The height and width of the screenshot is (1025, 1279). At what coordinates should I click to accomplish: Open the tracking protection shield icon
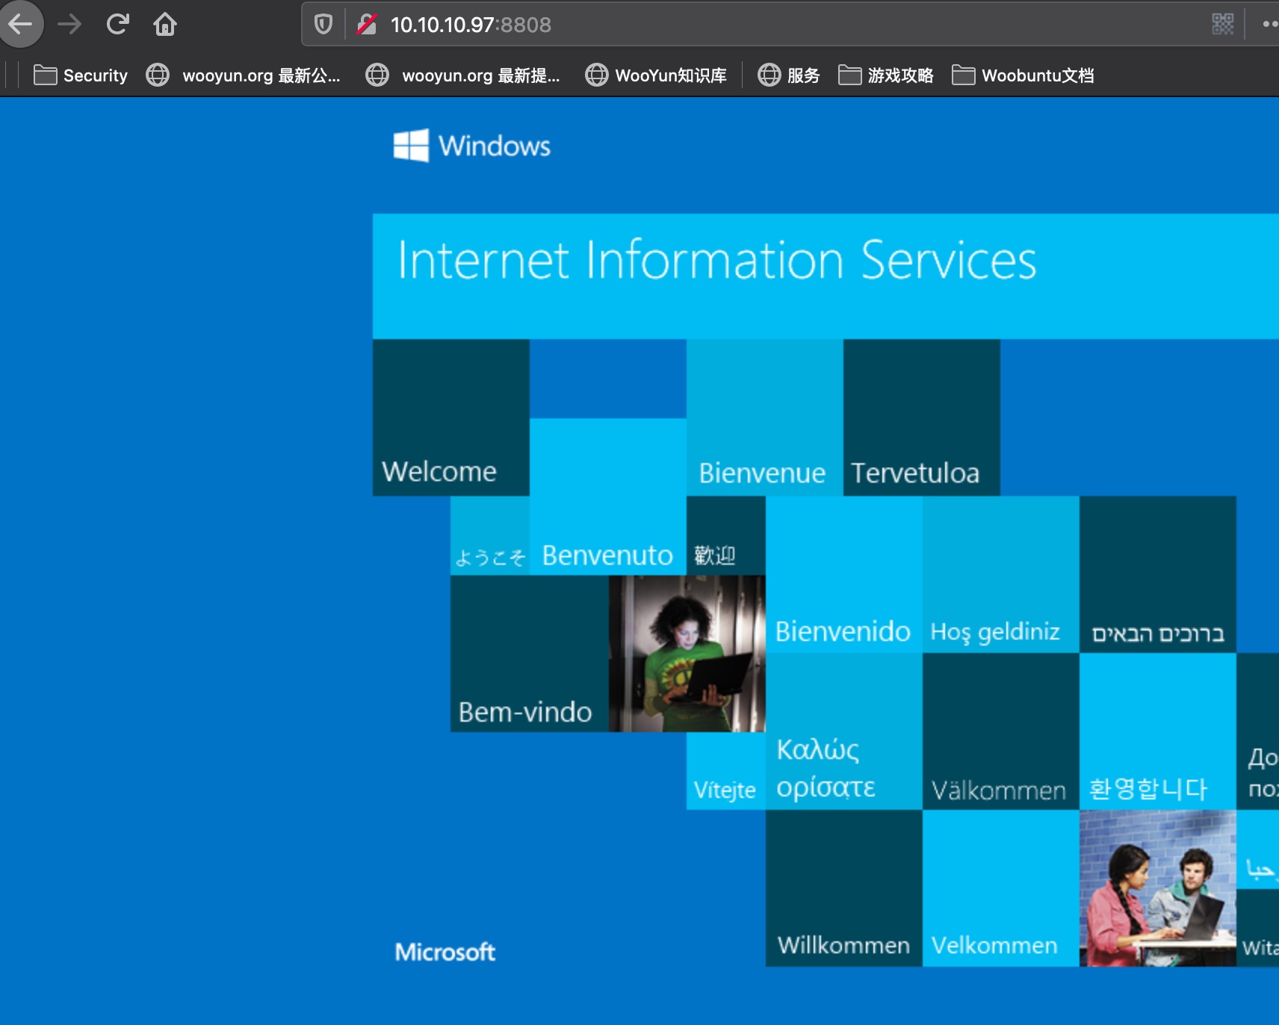(x=323, y=25)
